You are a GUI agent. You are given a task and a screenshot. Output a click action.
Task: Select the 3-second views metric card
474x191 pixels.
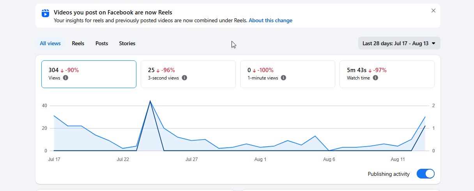pos(188,74)
